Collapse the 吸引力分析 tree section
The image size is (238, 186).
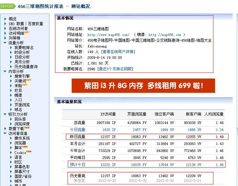5,114
